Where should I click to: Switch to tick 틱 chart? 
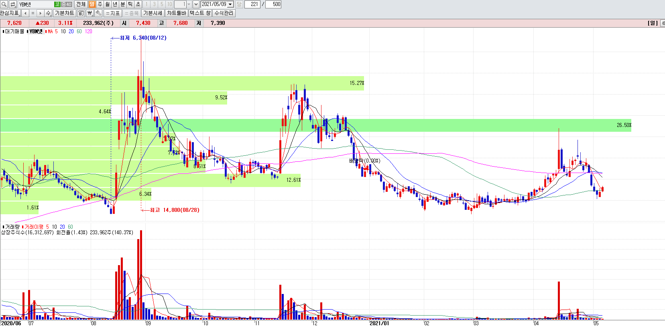(130, 4)
